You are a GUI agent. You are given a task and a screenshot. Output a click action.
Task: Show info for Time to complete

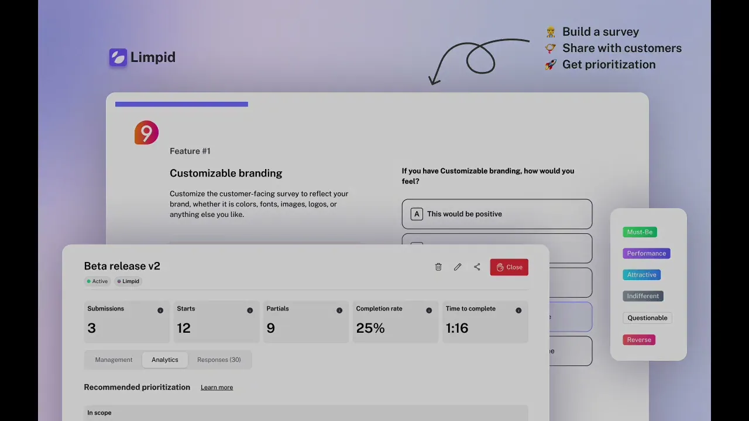pyautogui.click(x=518, y=310)
